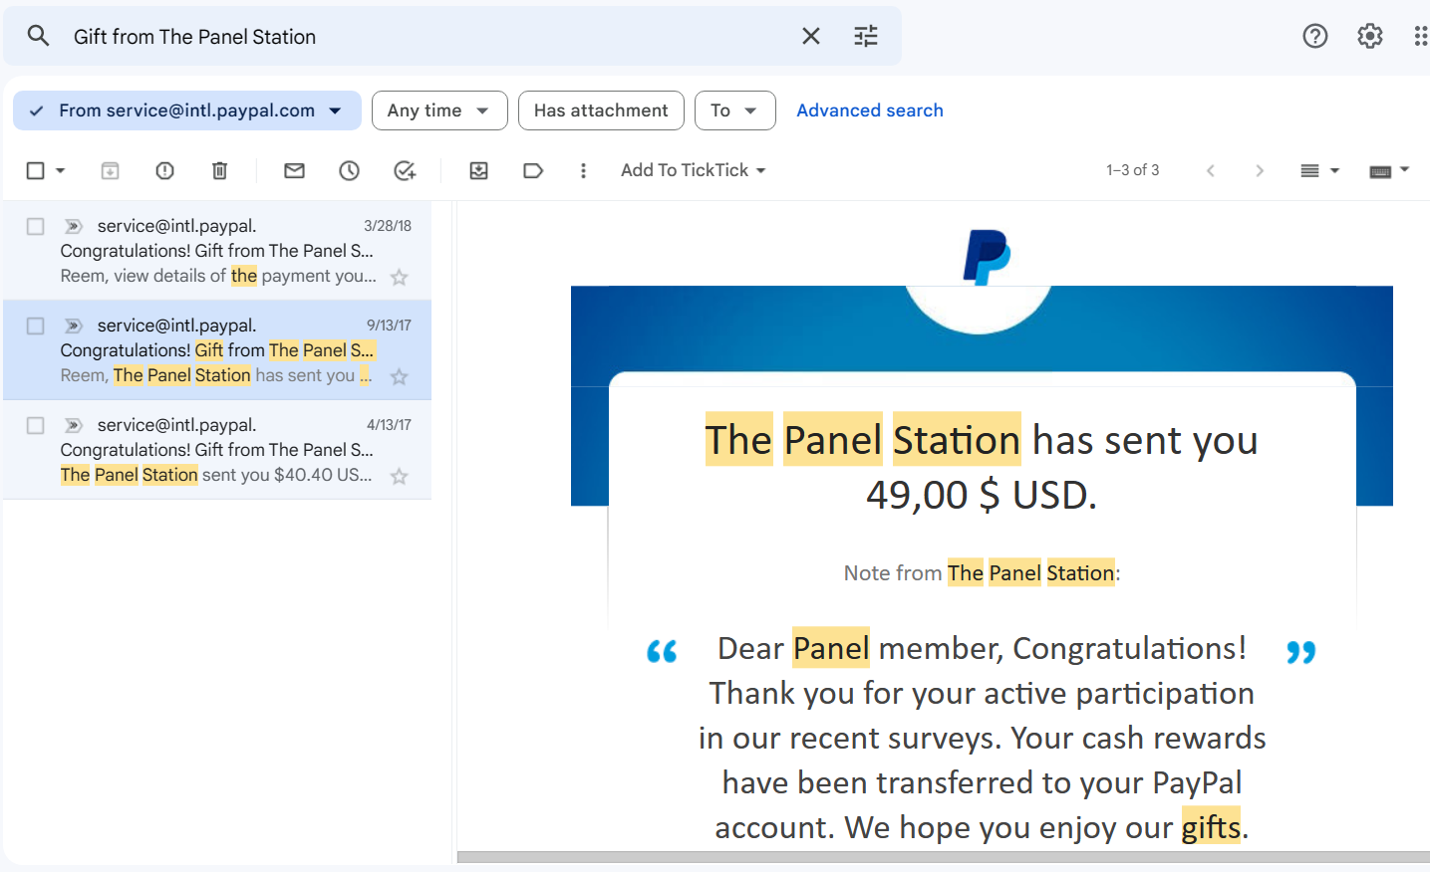Viewport: 1430px width, 872px height.
Task: Star the 4/13/17 email
Action: tap(400, 476)
